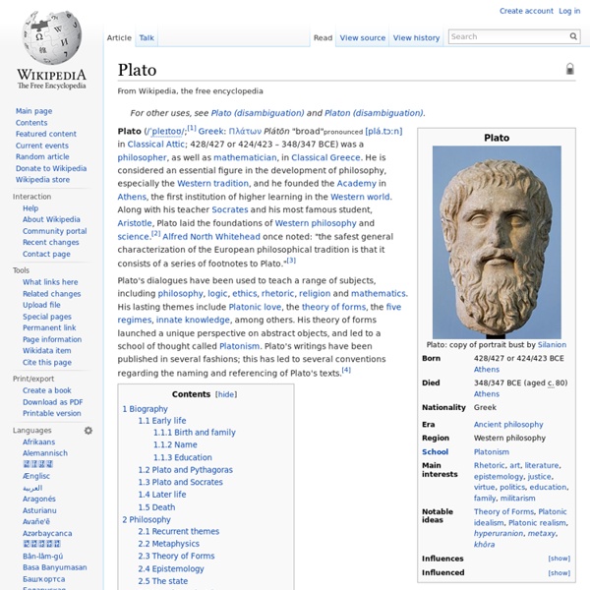Open the View history tab
Viewport: 590px width, 590px height.
tap(416, 37)
